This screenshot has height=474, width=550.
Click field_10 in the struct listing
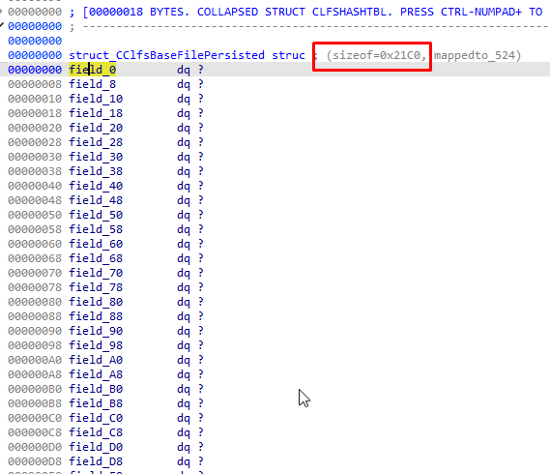tap(96, 99)
